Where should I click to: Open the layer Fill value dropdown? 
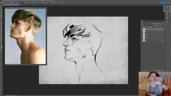[160, 27]
